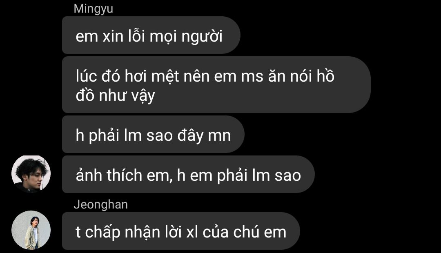Select the 'ảnh thích em' message bubble
This screenshot has height=253, width=441.
(x=188, y=174)
